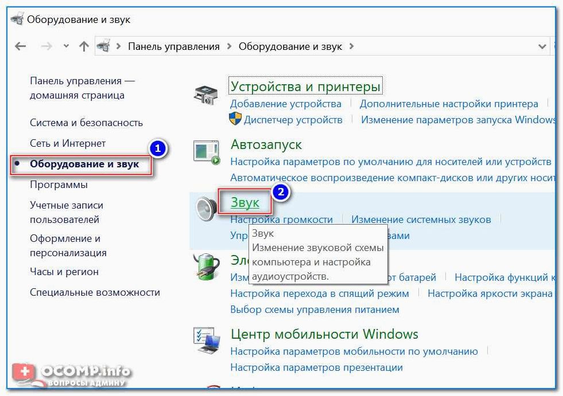Click the window title bar icon
Screen dimensions: 563x396
coord(17,19)
